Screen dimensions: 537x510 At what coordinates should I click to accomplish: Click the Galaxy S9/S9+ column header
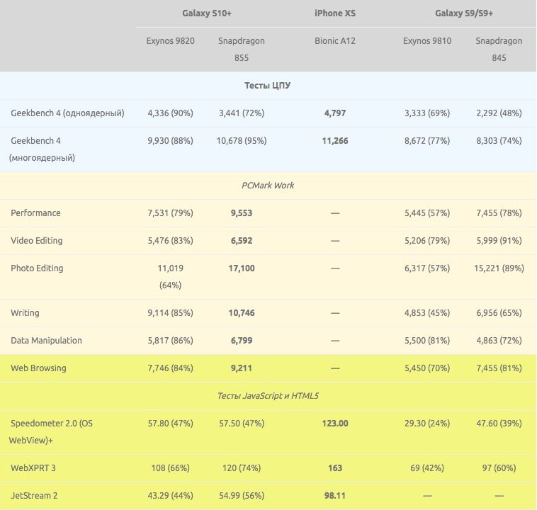pyautogui.click(x=464, y=13)
